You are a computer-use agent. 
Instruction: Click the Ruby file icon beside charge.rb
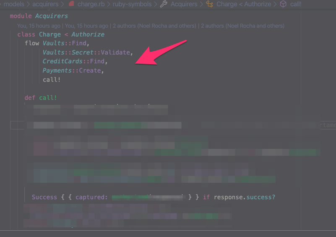click(71, 4)
